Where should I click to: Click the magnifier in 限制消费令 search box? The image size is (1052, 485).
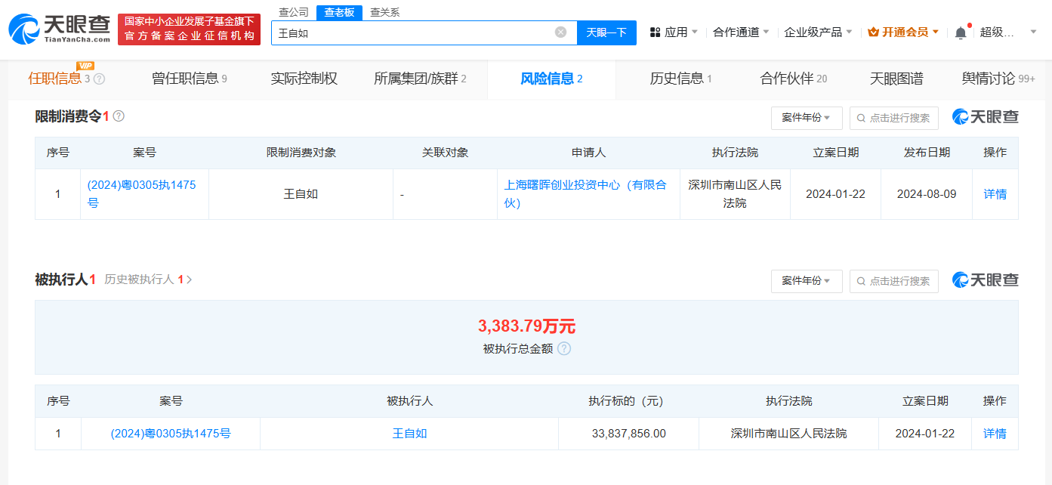click(x=861, y=118)
